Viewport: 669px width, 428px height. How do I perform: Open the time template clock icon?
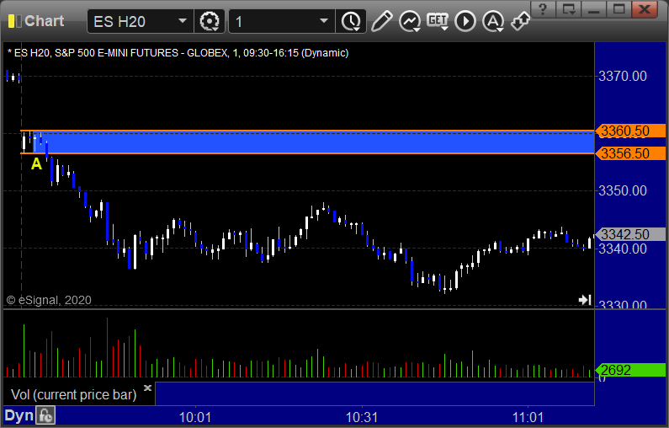click(351, 21)
